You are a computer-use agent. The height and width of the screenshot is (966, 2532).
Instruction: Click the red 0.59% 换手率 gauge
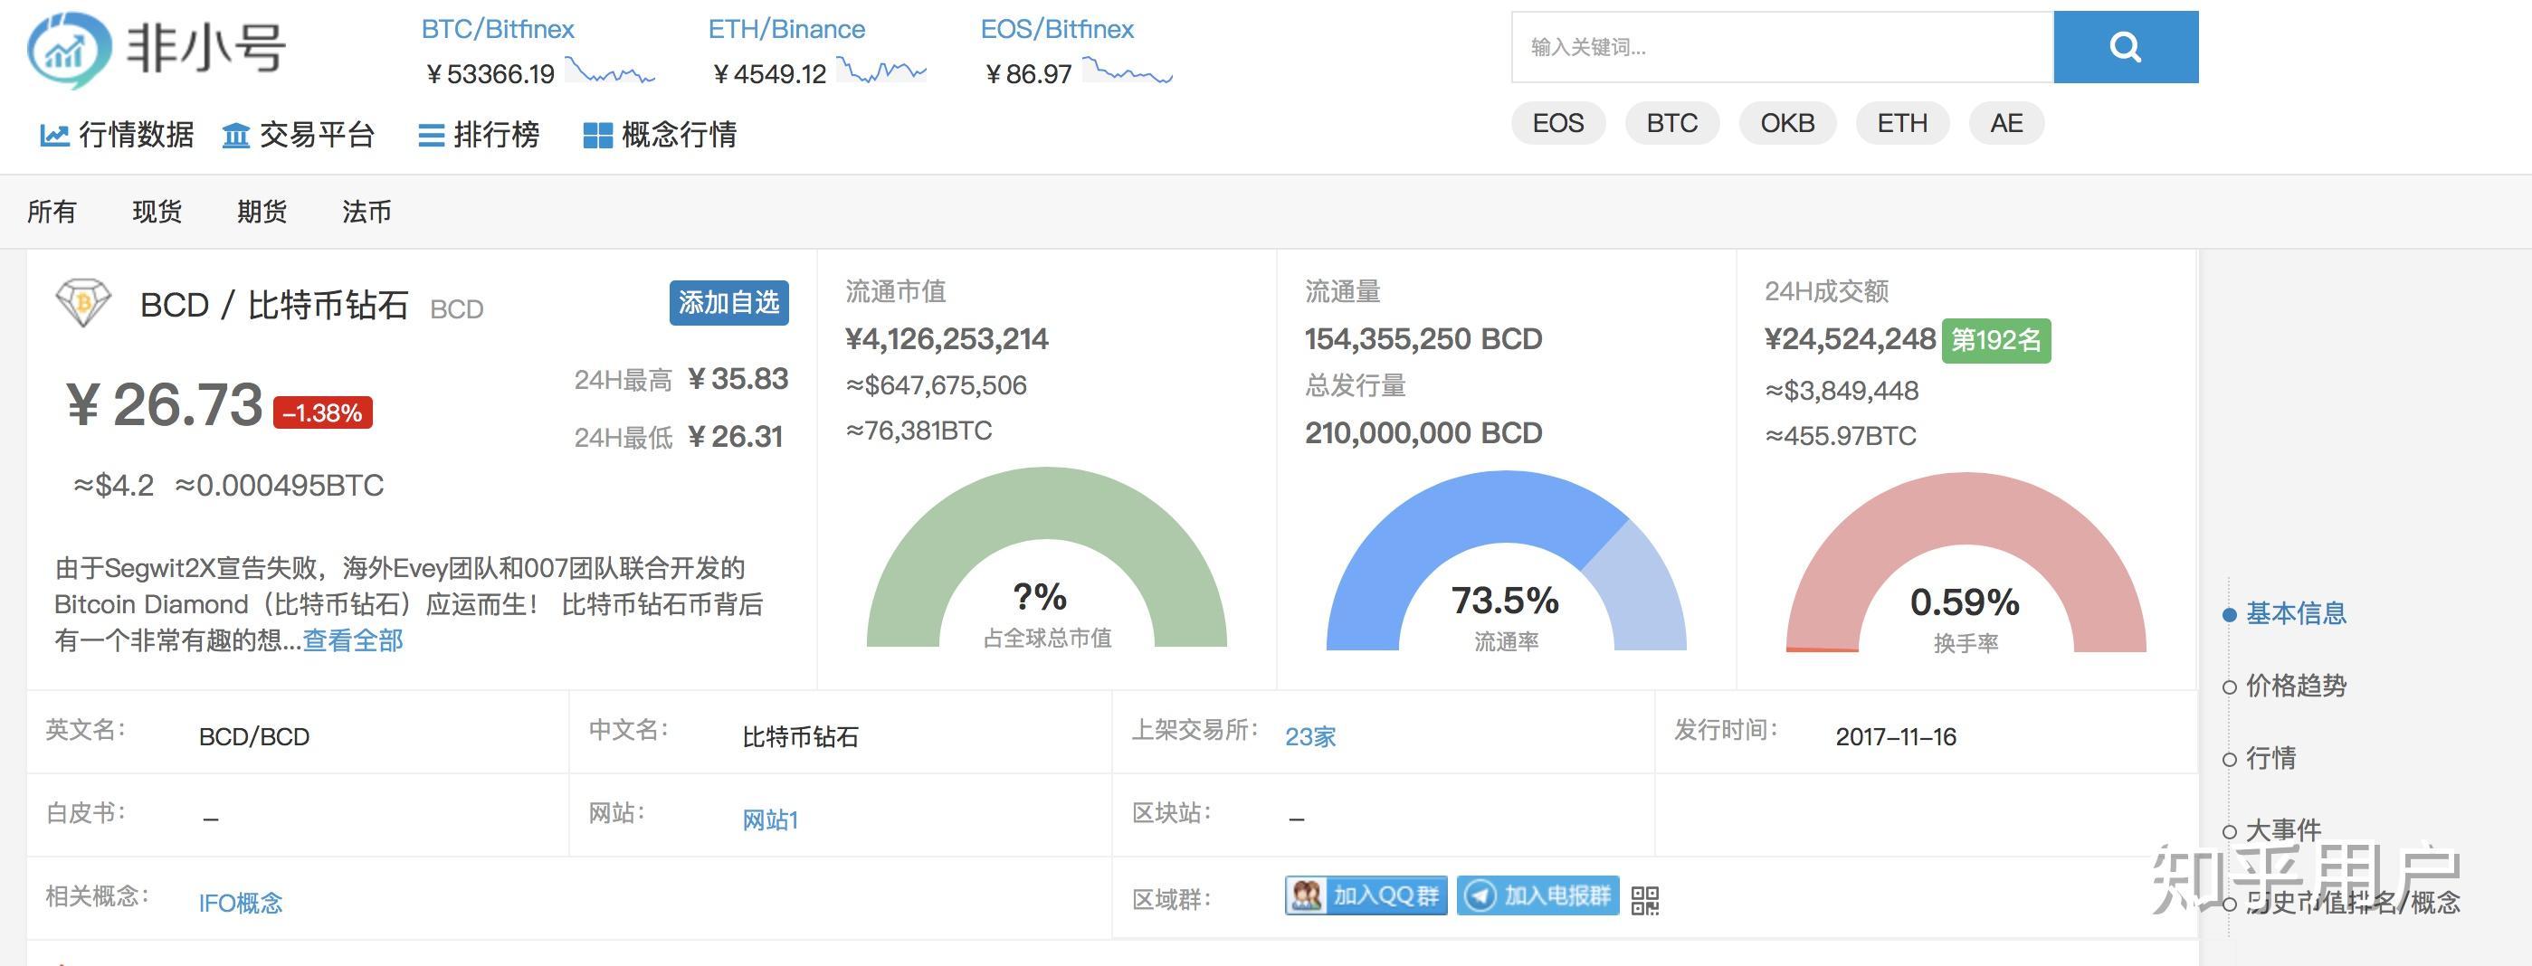[1966, 562]
